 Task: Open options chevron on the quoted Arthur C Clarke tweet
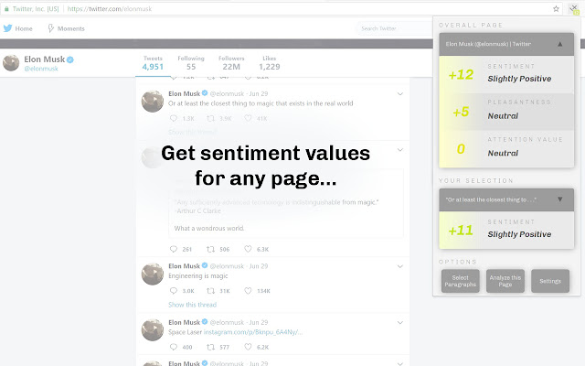[400, 150]
